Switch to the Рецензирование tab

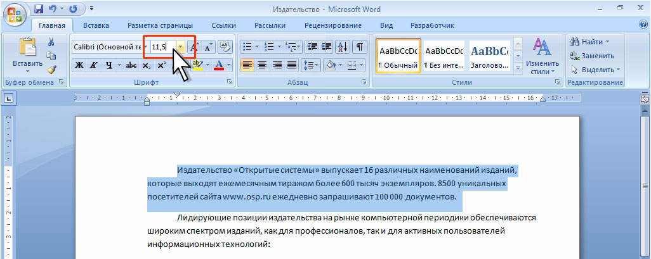click(x=333, y=25)
